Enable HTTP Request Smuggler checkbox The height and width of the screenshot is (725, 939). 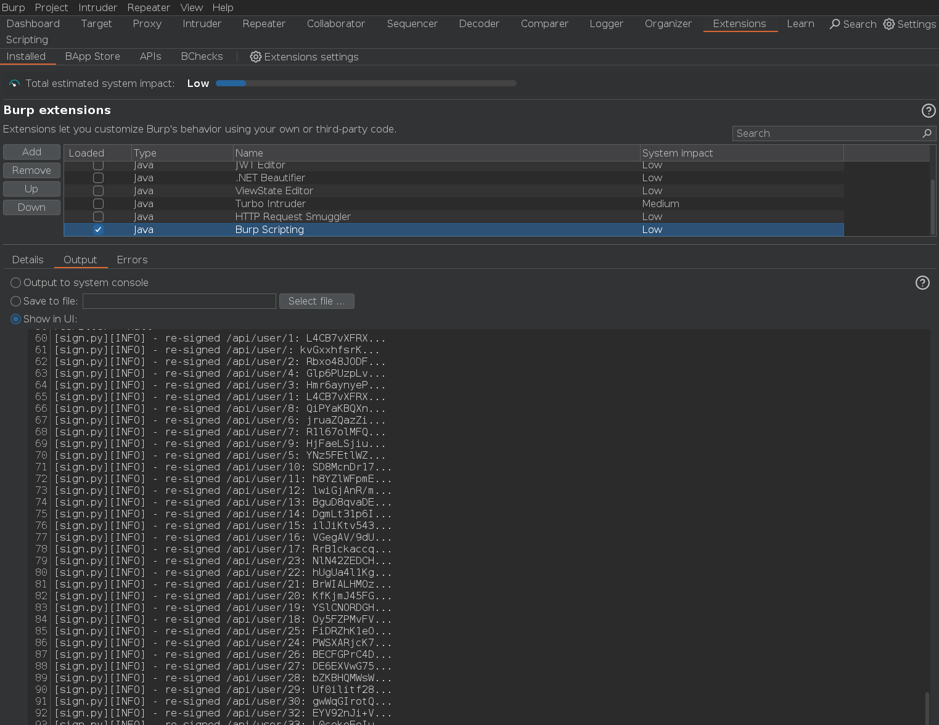click(98, 217)
